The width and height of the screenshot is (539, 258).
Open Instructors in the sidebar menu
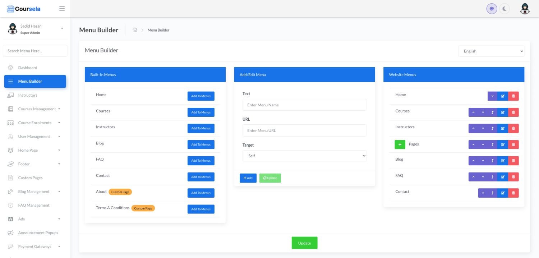[28, 95]
